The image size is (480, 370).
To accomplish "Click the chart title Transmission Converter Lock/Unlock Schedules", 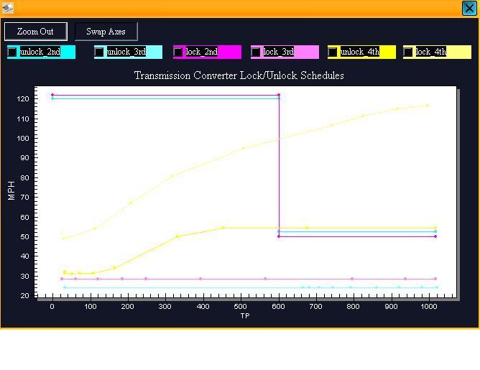I will tap(239, 75).
